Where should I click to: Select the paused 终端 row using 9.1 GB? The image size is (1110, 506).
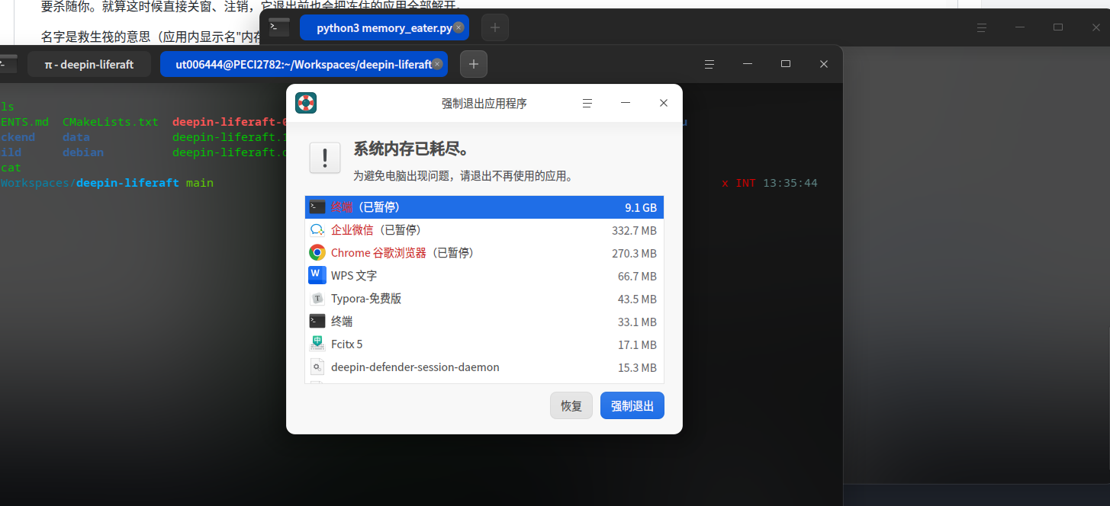pos(484,207)
